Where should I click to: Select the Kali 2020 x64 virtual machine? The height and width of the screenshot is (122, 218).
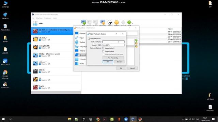pyautogui.click(x=52, y=31)
